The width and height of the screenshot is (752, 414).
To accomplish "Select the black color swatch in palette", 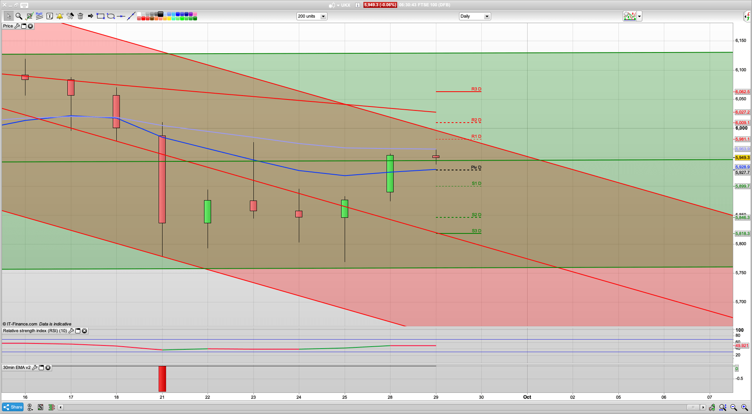I will click(161, 14).
